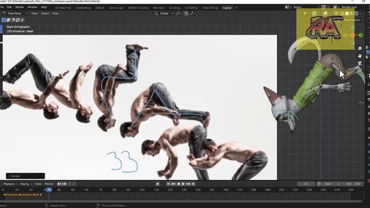Switch to the Scripting workspace tab

coord(175,8)
